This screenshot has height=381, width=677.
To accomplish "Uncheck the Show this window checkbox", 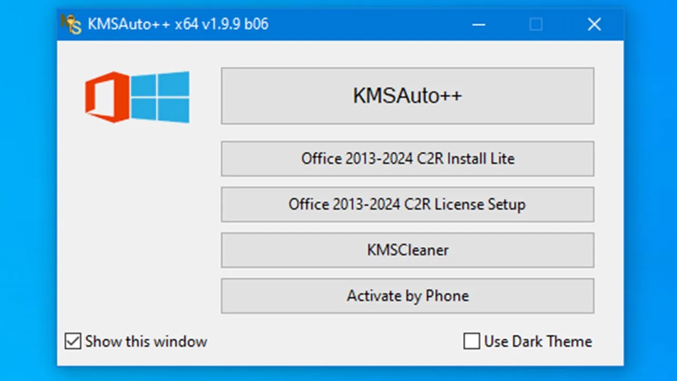I will pos(72,341).
